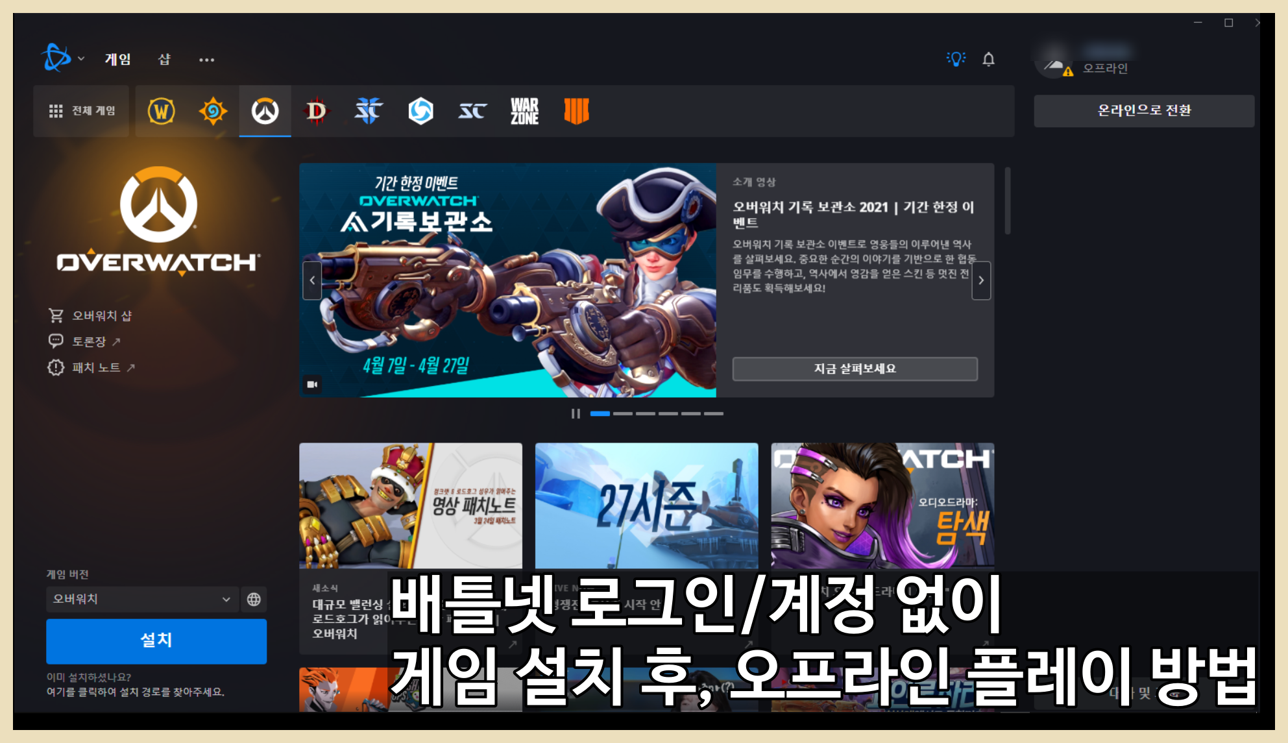Click the 온라인으로 전환 button
1288x743 pixels.
point(1144,110)
